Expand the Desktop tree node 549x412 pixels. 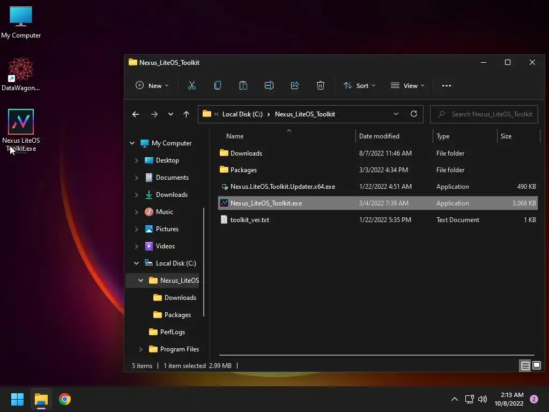click(x=137, y=160)
